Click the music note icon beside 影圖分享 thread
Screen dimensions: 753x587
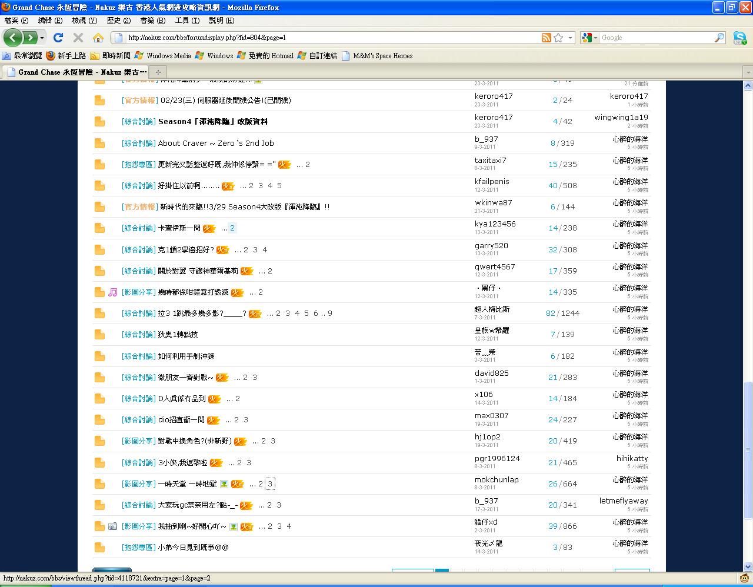(113, 292)
